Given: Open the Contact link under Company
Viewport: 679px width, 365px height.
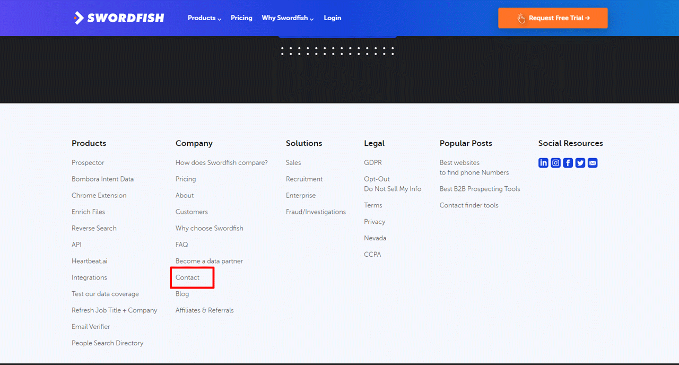Looking at the screenshot, I should tap(188, 277).
